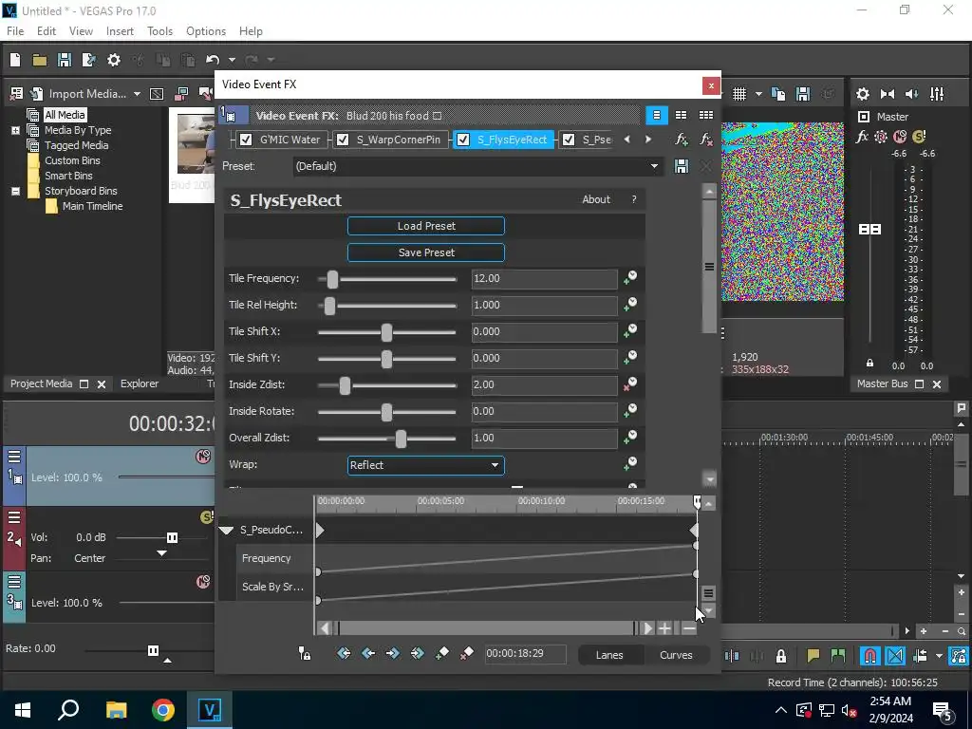The width and height of the screenshot is (972, 729).
Task: Disable the G'MIC Water effect checkbox
Action: click(246, 140)
